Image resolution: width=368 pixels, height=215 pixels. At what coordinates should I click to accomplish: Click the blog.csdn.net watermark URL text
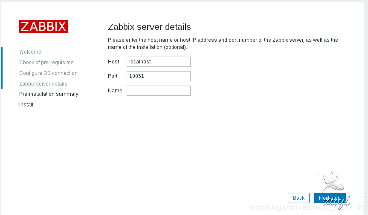click(306, 207)
